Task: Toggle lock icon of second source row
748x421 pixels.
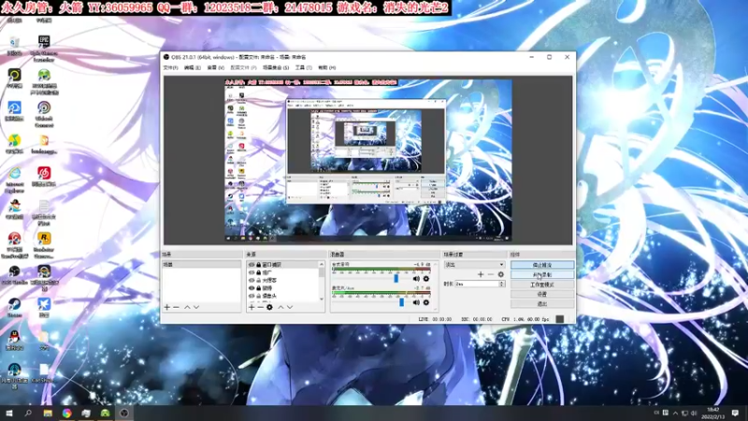Action: (x=259, y=272)
